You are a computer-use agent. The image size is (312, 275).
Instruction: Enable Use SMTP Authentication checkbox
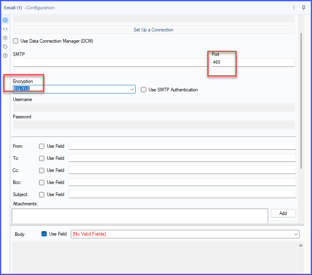144,90
